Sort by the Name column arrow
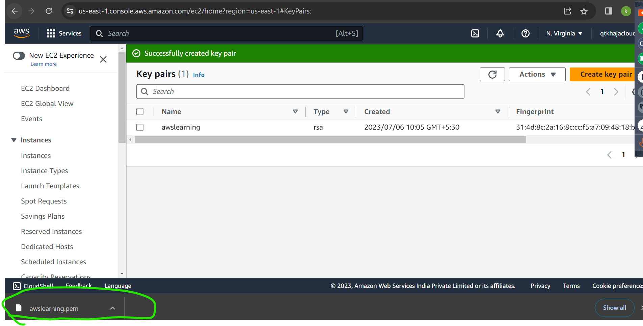The height and width of the screenshot is (326, 643). tap(295, 111)
